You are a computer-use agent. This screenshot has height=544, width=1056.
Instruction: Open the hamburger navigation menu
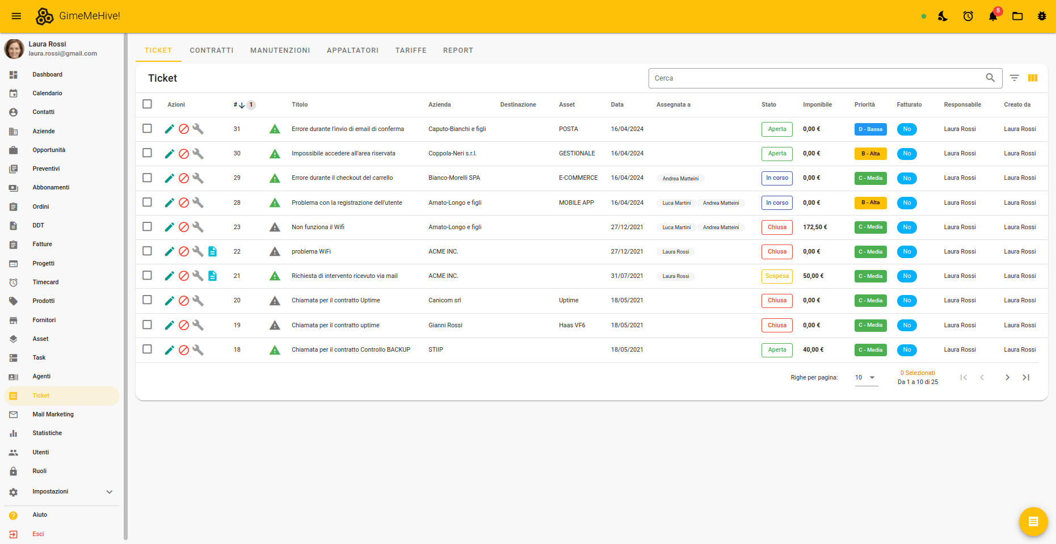(x=16, y=16)
